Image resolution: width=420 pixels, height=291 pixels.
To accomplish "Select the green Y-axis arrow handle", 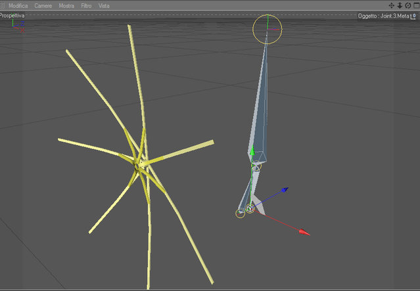I will coord(252,150).
